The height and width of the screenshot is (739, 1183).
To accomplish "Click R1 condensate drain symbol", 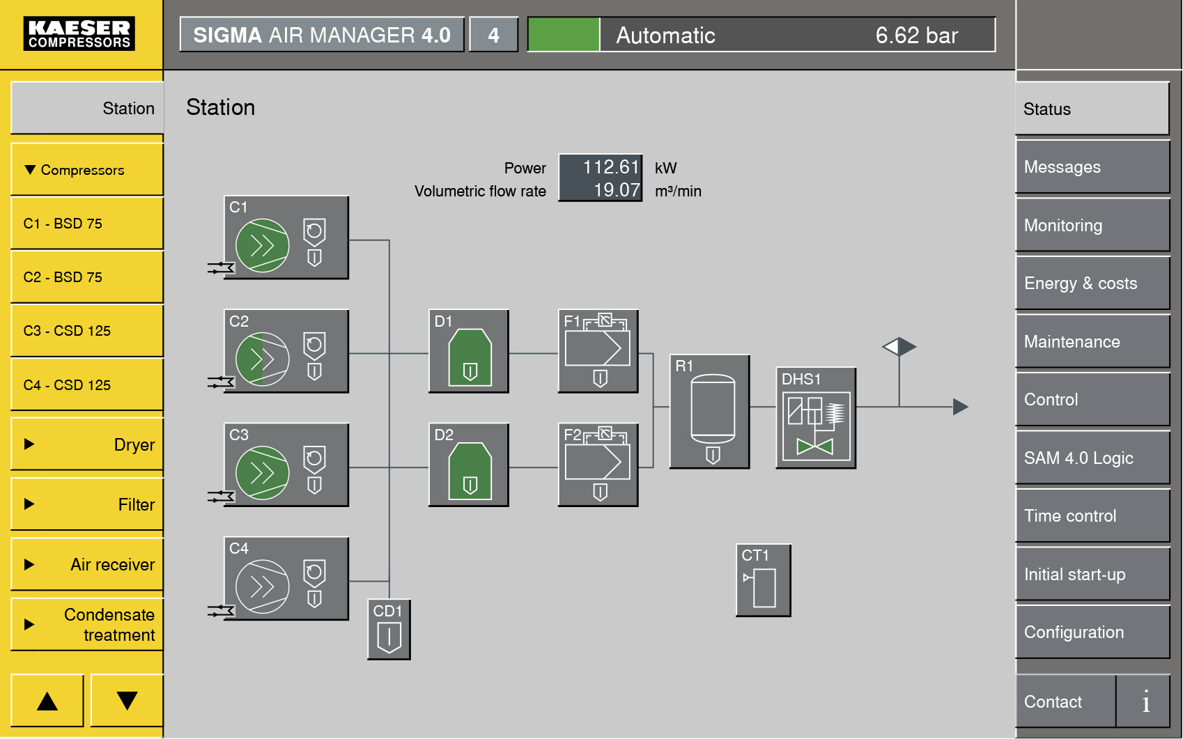I will click(713, 456).
